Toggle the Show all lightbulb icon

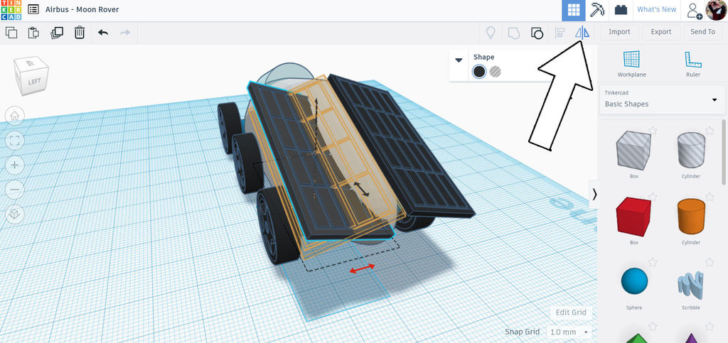click(x=491, y=33)
